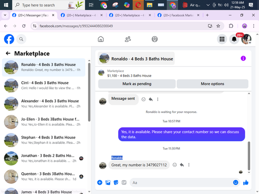
Task: Open conversation information purple icon
Action: pos(243,58)
